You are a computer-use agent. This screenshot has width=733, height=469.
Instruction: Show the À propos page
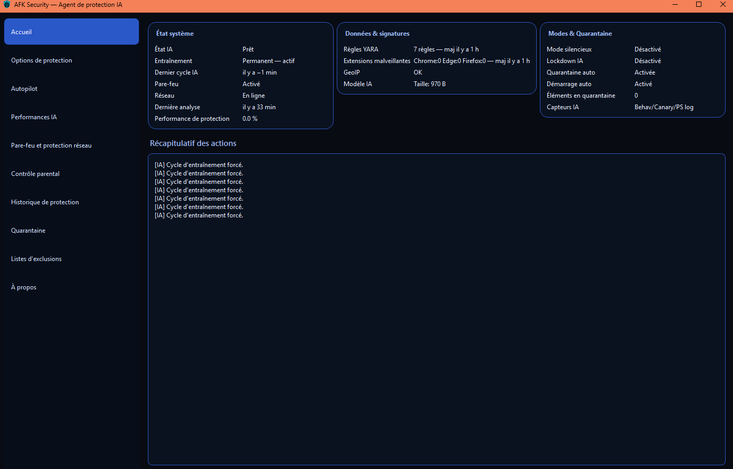click(x=24, y=287)
